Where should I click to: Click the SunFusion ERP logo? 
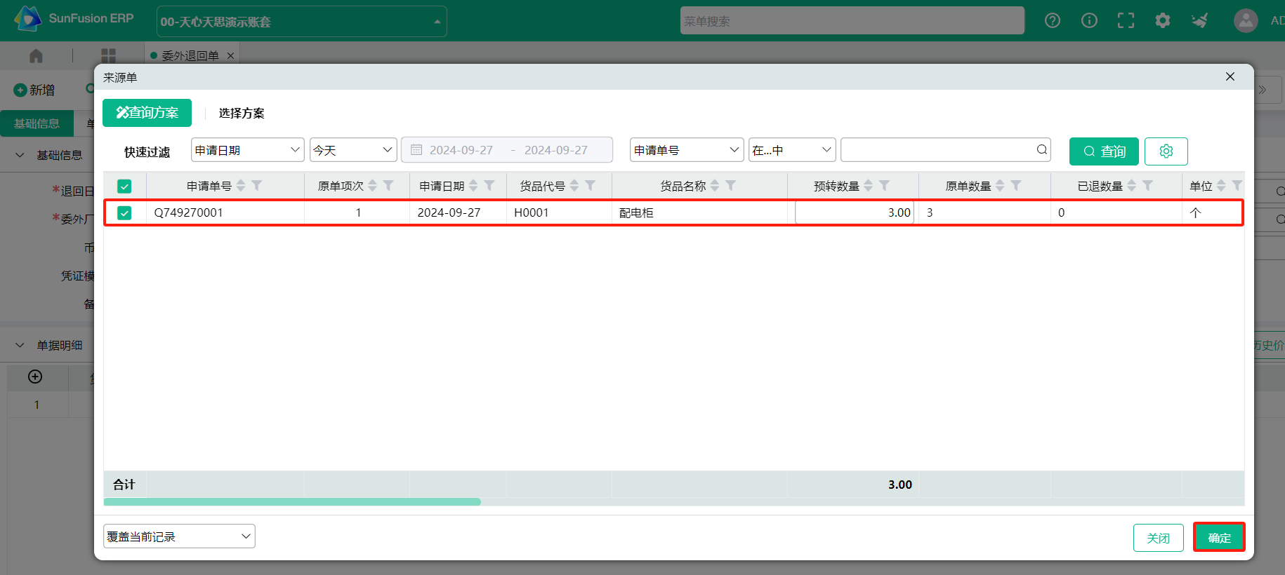tap(74, 18)
